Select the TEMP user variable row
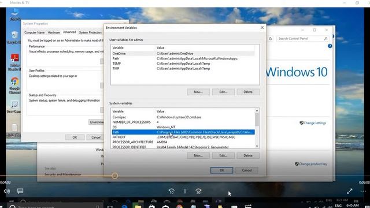 (183, 64)
